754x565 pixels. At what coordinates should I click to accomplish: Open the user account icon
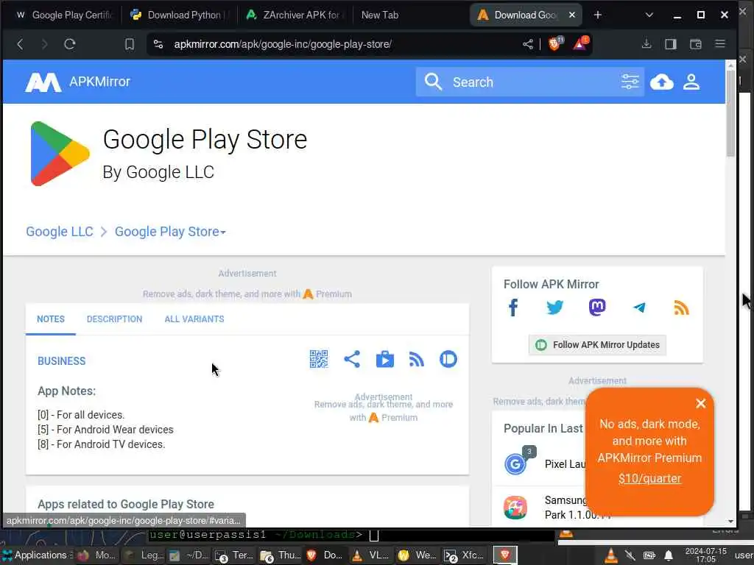(691, 82)
